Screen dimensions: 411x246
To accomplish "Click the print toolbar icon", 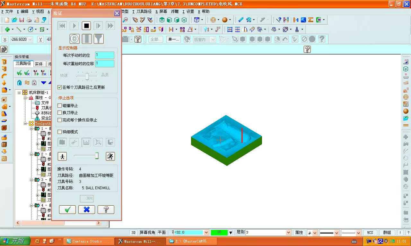I will [29, 20].
